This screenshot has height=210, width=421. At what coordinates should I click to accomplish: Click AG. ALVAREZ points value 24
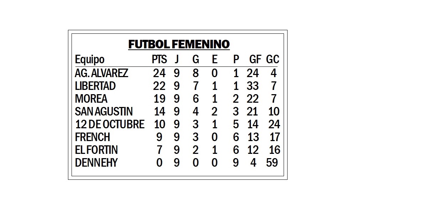click(159, 73)
